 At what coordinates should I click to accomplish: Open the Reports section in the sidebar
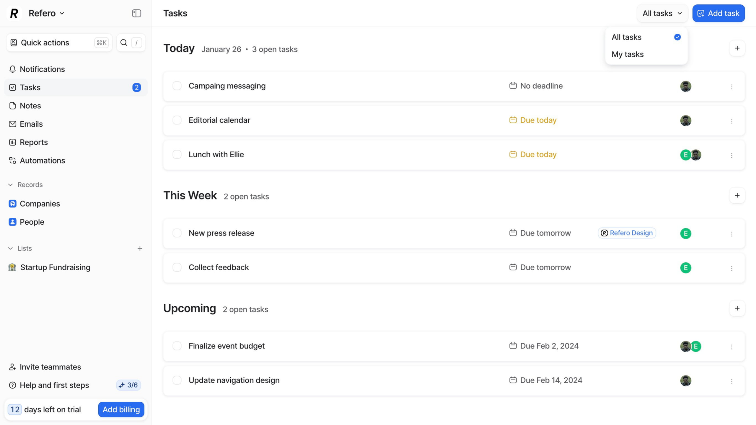[33, 142]
